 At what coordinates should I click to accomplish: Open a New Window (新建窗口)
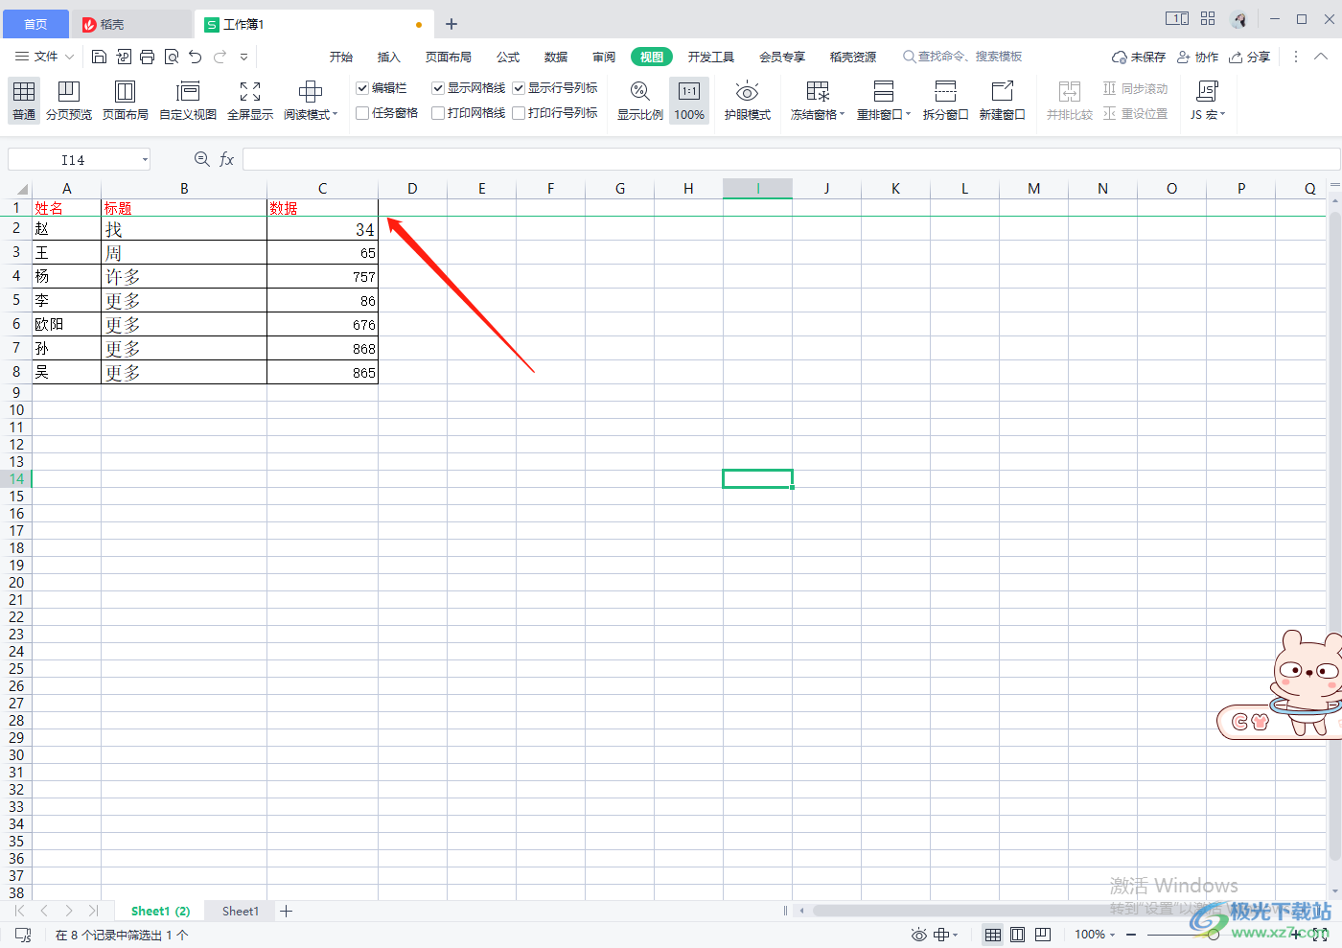point(1002,101)
